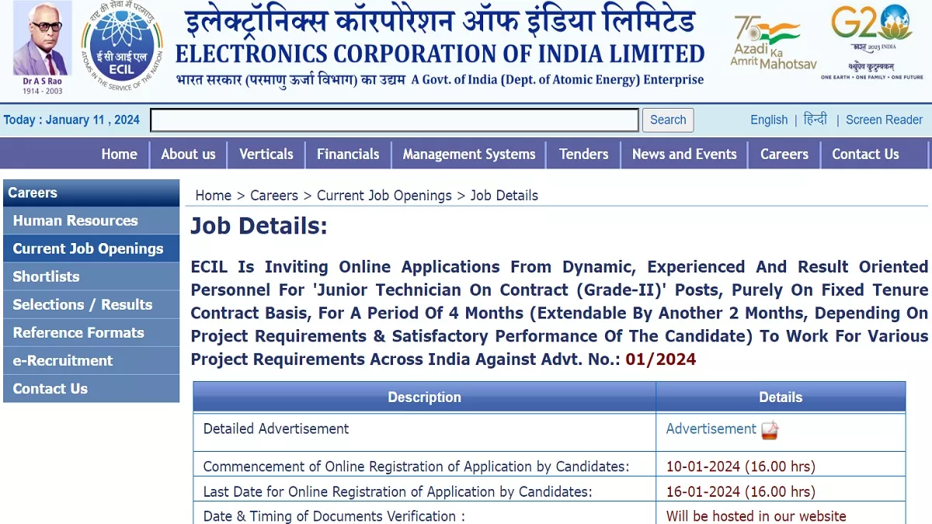Viewport: 932px width, 524px height.
Task: Navigate to Careers via breadcrumb
Action: [273, 195]
